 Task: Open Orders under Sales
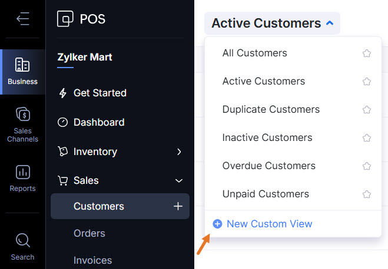click(89, 233)
